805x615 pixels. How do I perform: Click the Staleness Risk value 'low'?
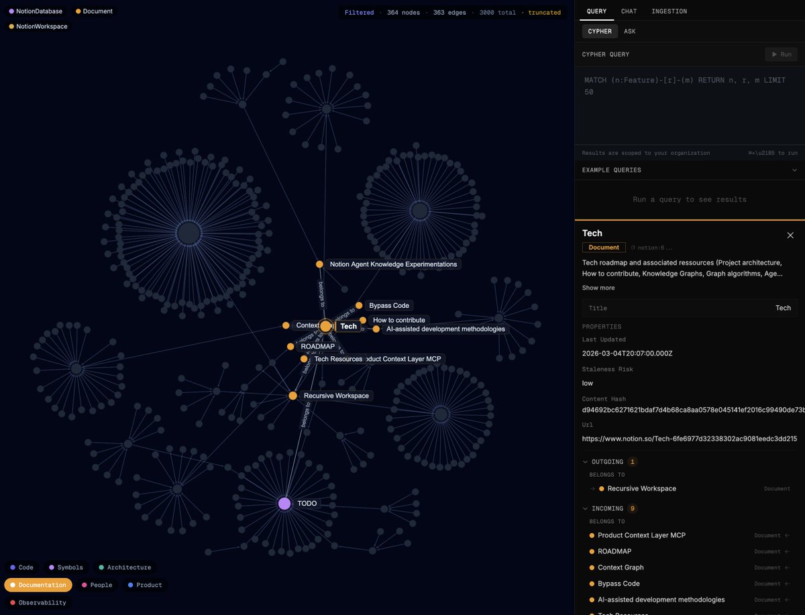coord(588,383)
